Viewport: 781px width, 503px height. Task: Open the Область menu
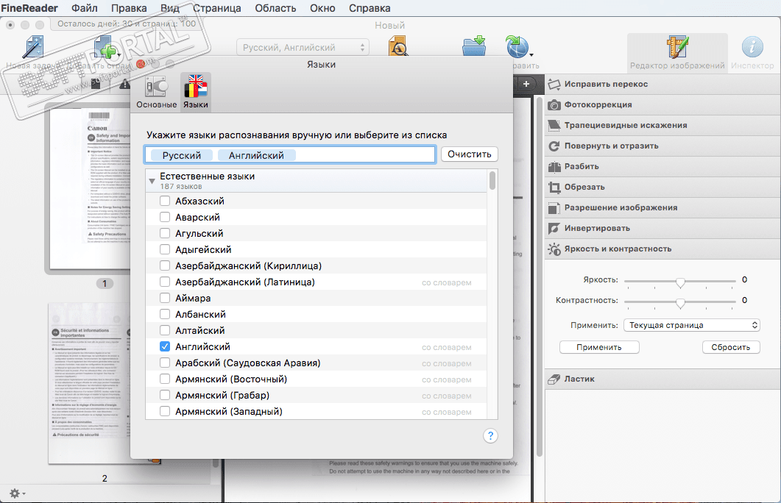pyautogui.click(x=275, y=8)
